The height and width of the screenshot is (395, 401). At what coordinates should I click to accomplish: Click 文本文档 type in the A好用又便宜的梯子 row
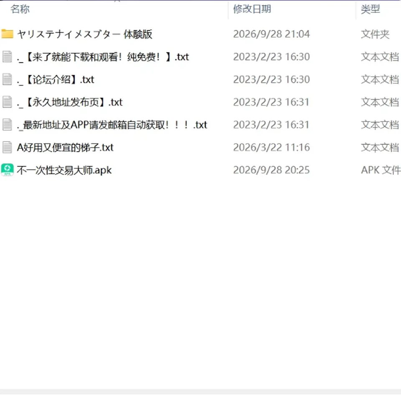tap(380, 148)
